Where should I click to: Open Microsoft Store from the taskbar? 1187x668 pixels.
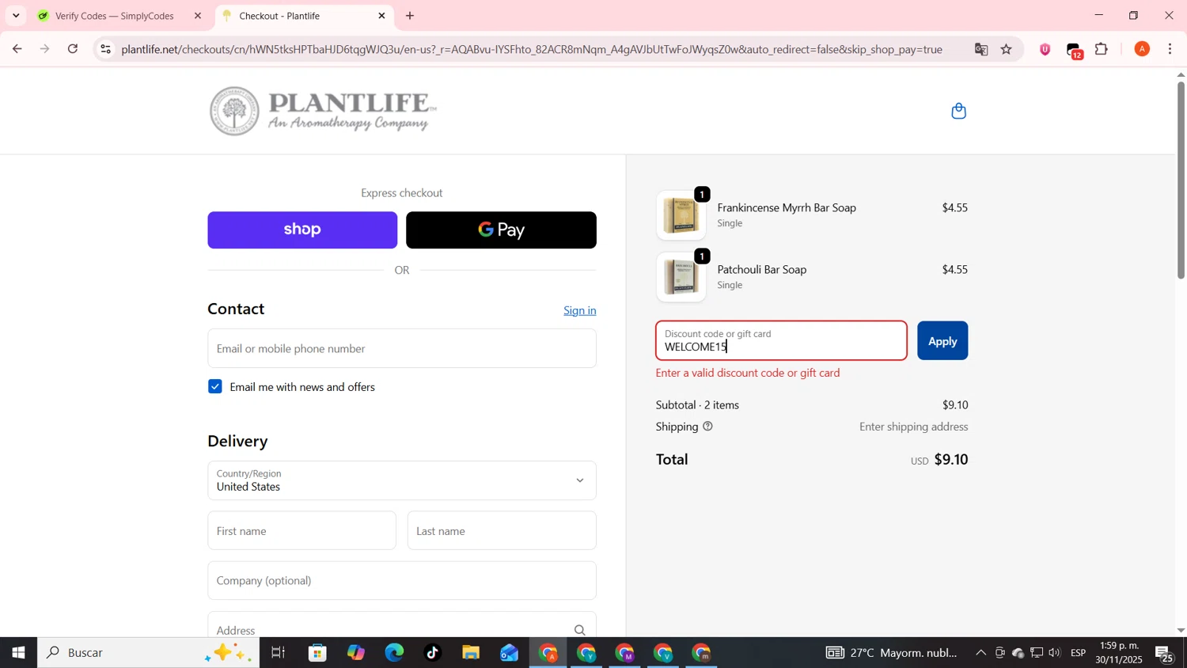317,653
